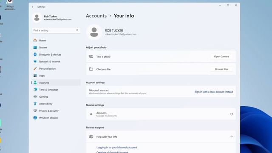The image size is (272, 153).
Task: Click the person icon beside Manage my accounts
Action: pyautogui.click(x=91, y=114)
